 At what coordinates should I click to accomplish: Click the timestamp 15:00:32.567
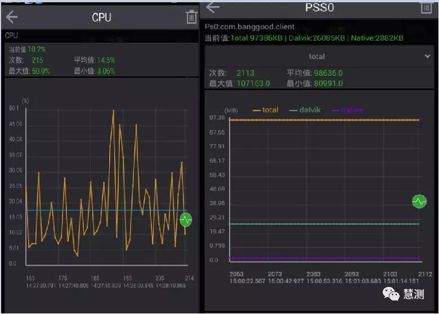click(247, 281)
